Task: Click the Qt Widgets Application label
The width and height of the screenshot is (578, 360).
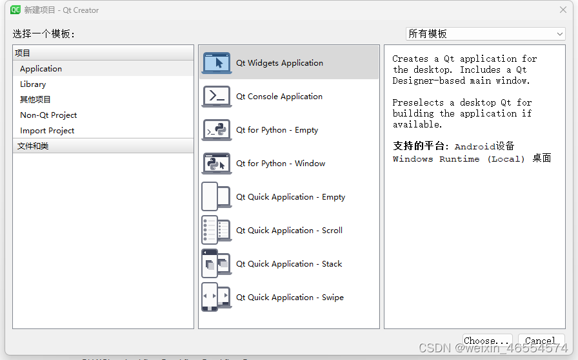Action: click(279, 63)
